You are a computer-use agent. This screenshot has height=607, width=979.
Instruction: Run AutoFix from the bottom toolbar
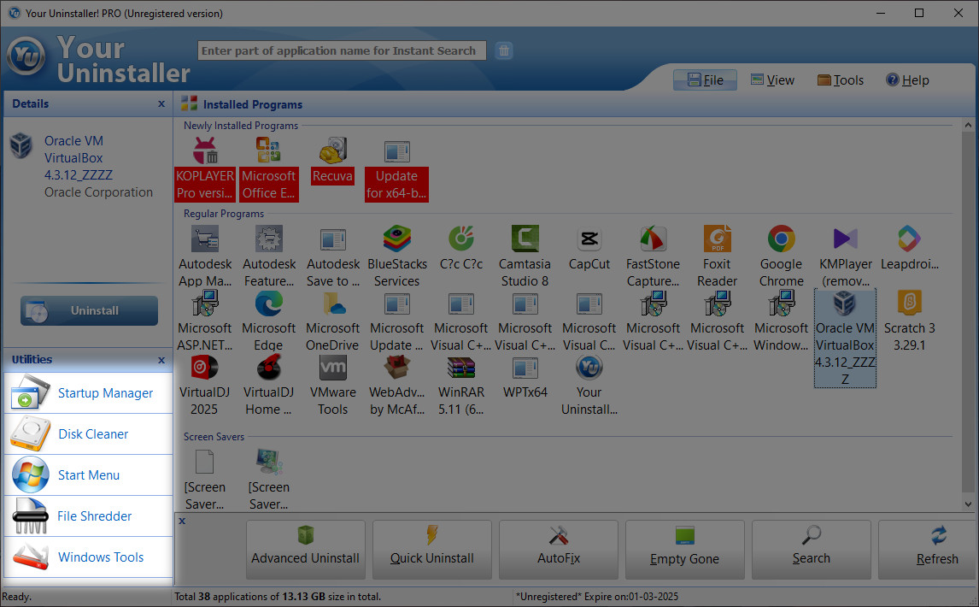558,550
